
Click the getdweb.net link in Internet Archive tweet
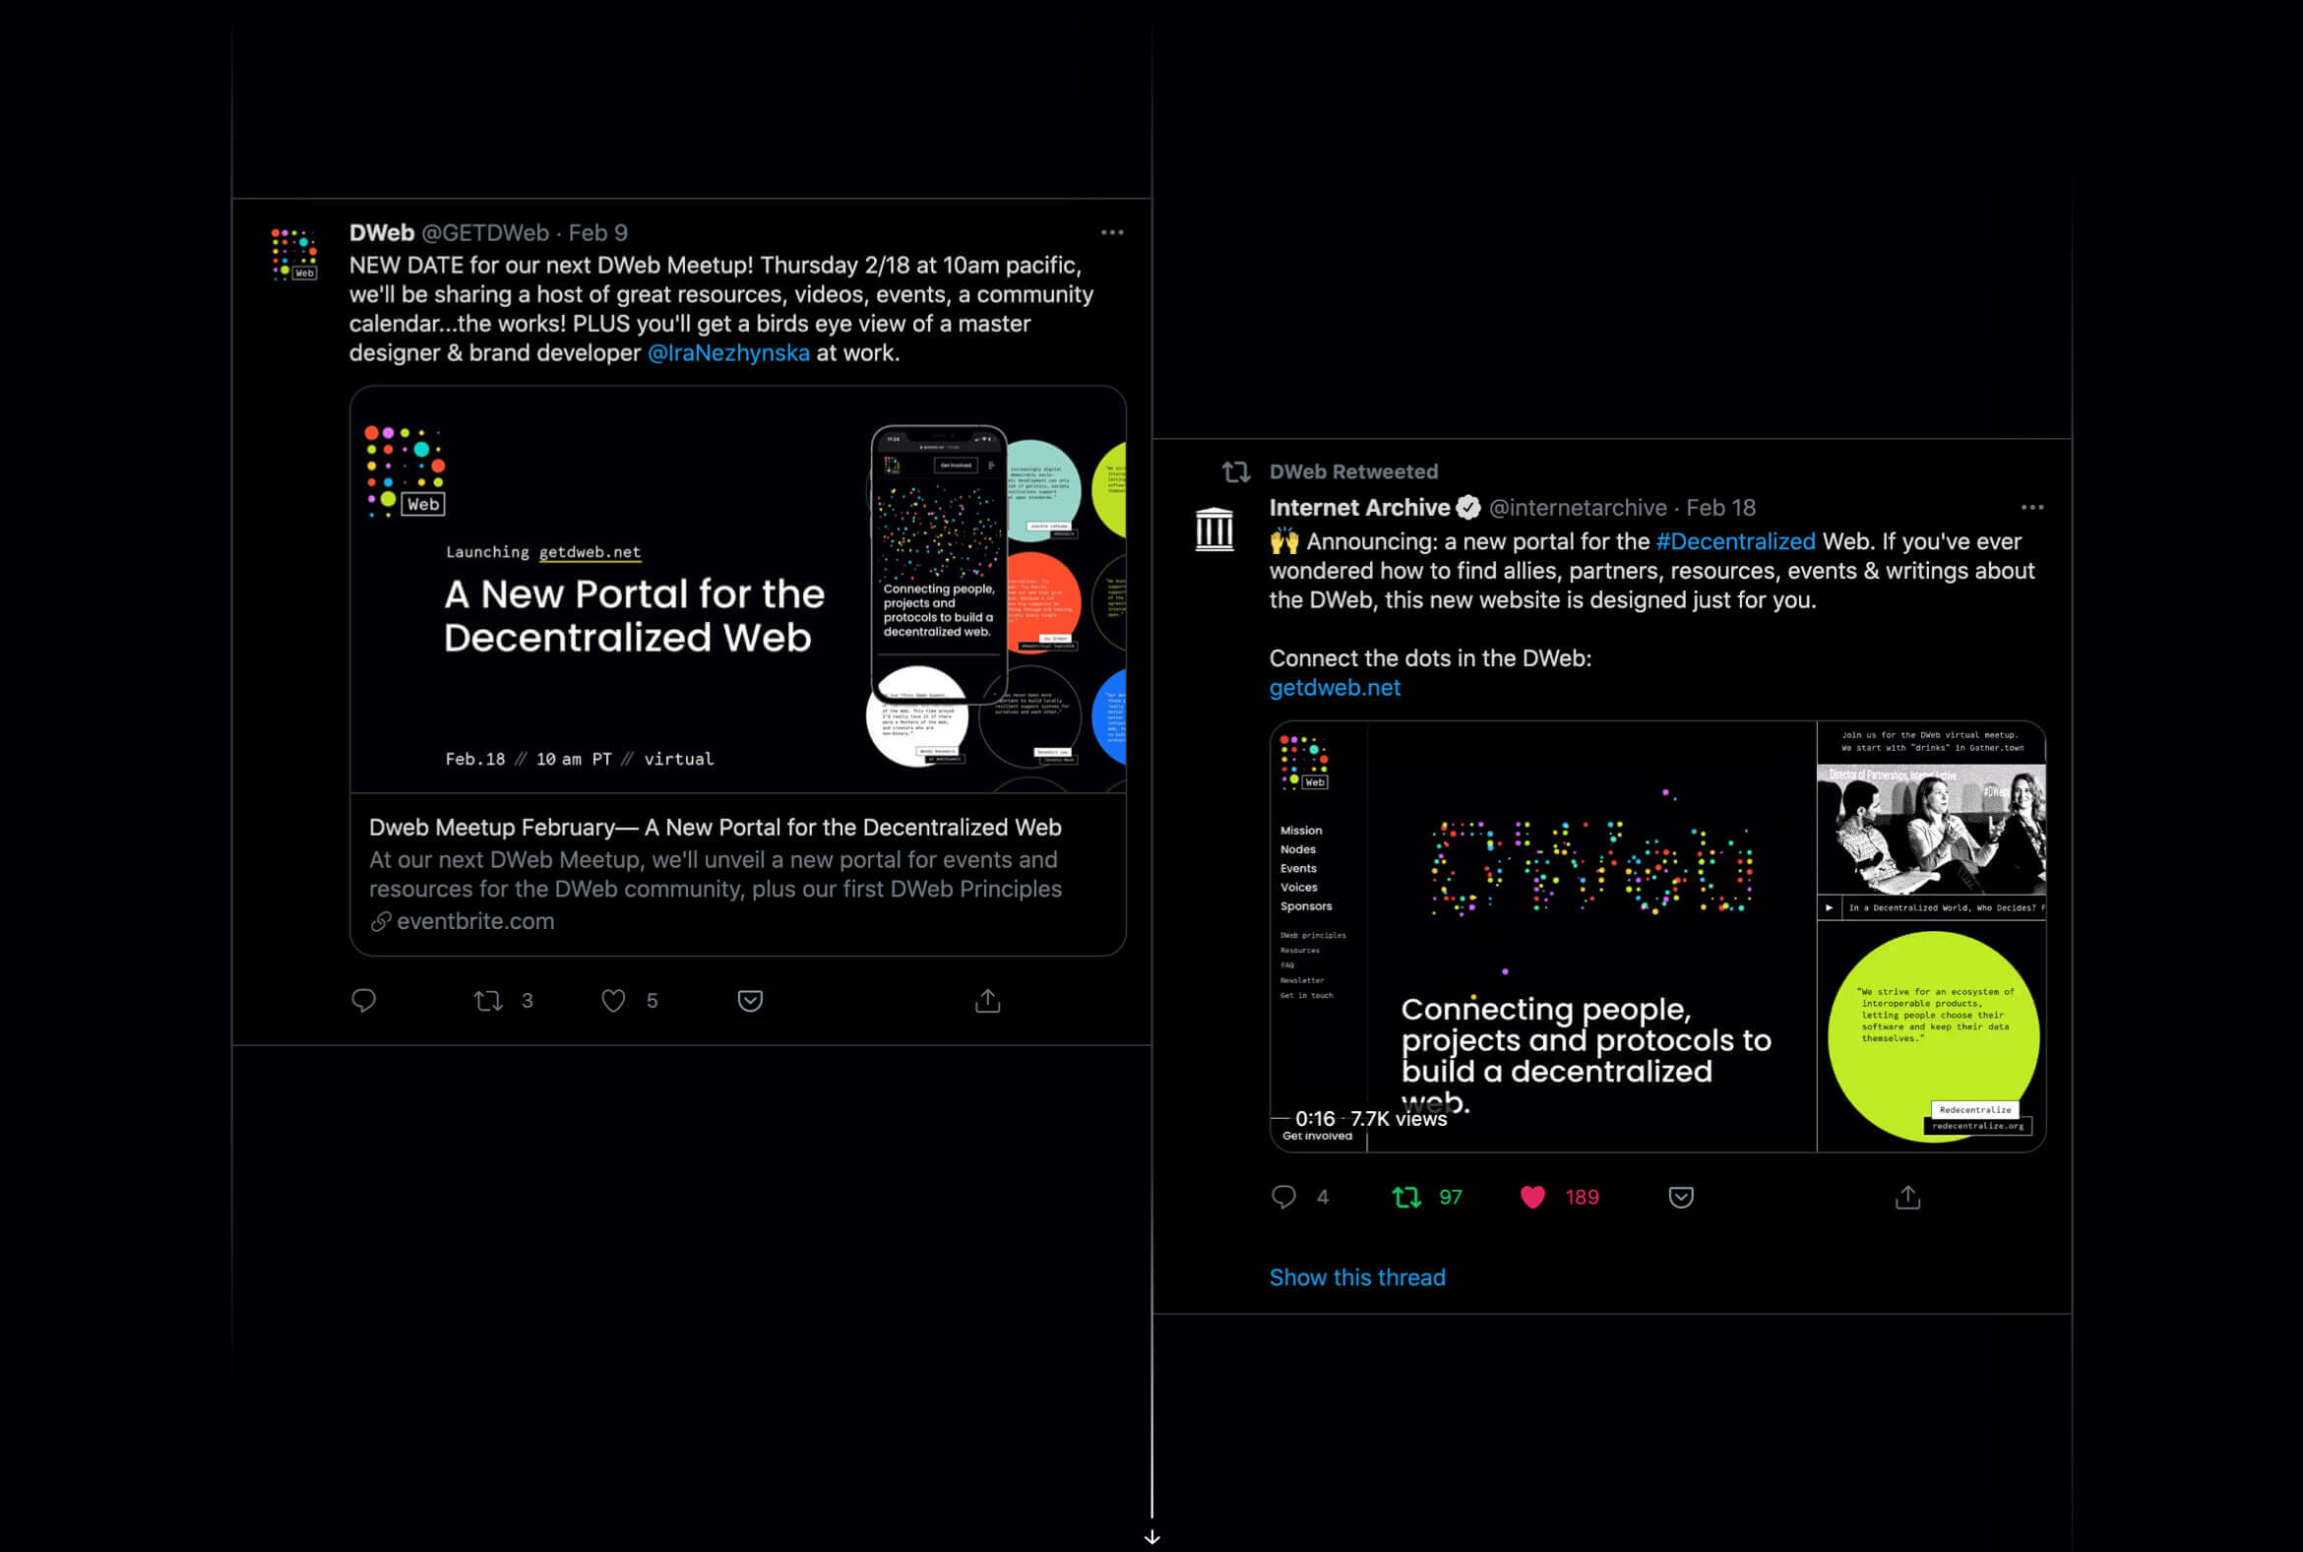tap(1335, 688)
